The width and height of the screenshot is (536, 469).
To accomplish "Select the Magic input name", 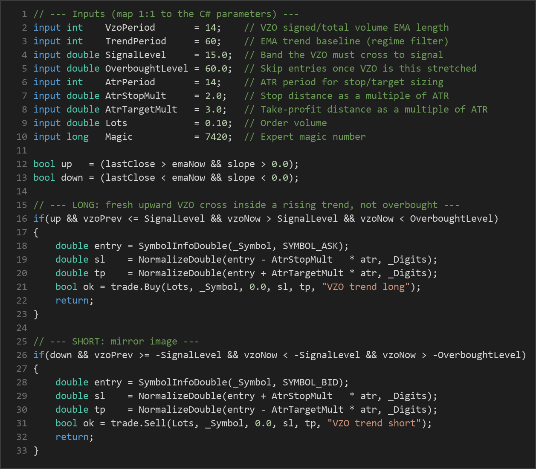I will coord(119,137).
